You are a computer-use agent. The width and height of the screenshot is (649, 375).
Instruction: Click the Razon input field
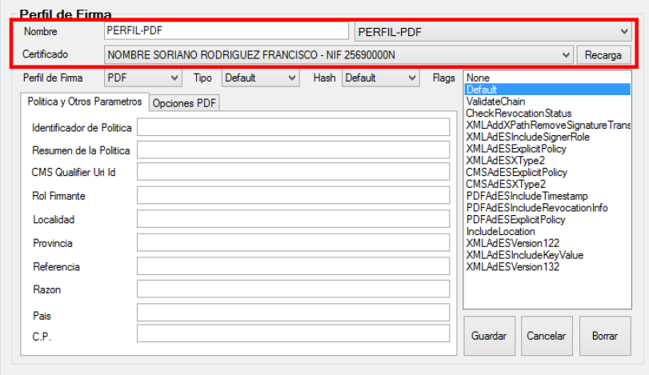tap(293, 289)
